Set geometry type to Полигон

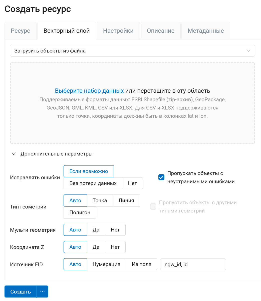tap(80, 212)
